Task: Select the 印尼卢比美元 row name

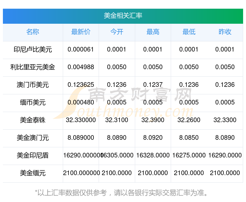Action: [33, 49]
